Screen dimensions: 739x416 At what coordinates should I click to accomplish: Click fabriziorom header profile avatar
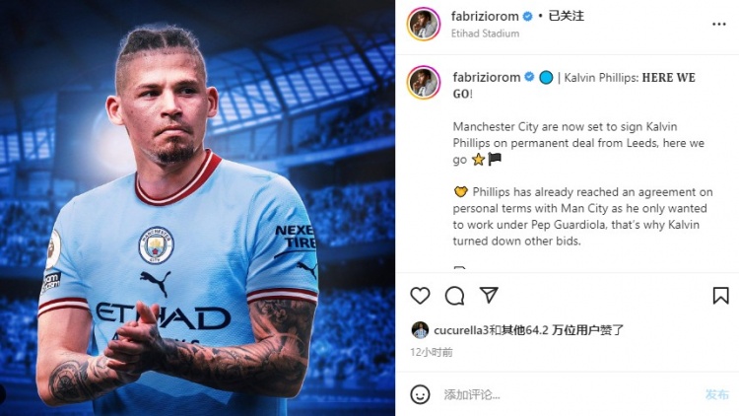[424, 24]
